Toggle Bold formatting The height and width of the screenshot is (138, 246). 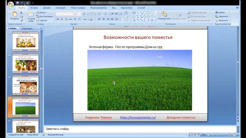point(58,19)
